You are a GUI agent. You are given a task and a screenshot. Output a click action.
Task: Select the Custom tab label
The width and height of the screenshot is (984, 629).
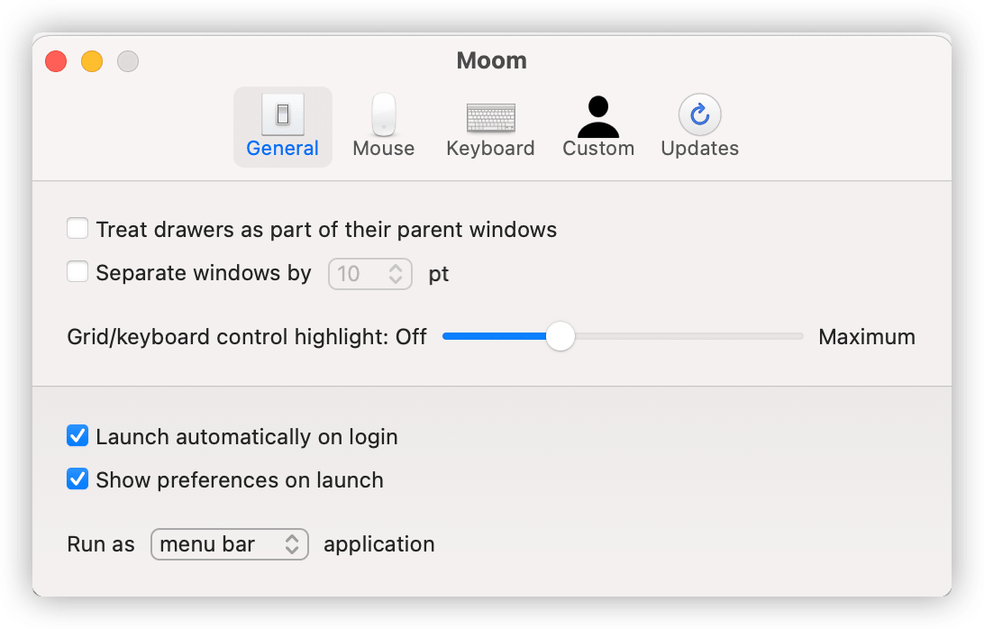[598, 148]
